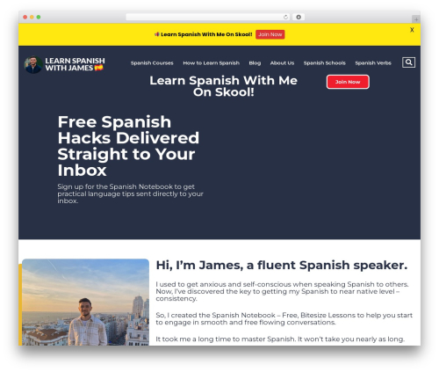The image size is (439, 372).
Task: Click the yellow minimize window button
Action: coord(32,17)
